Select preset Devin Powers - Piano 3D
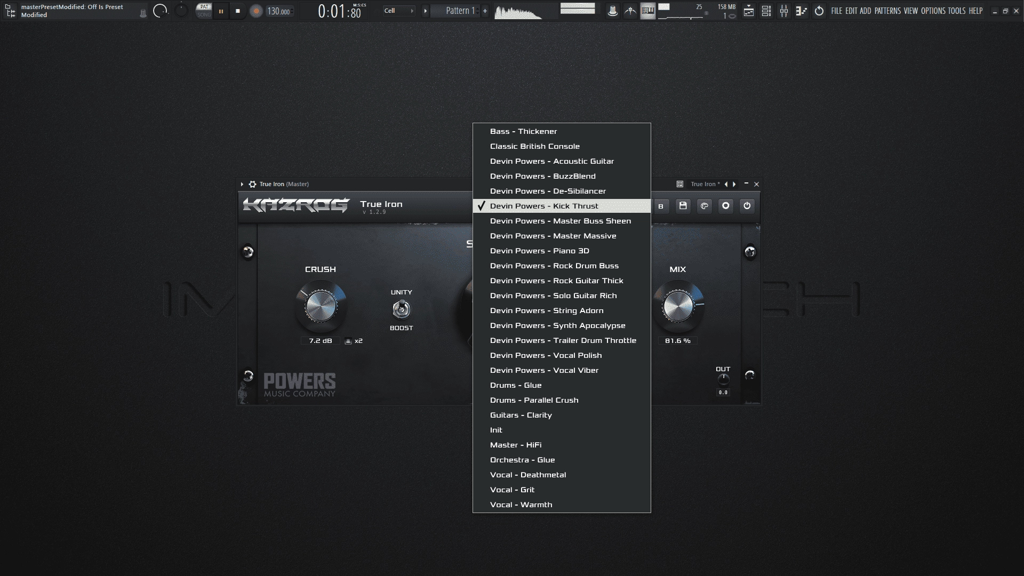The width and height of the screenshot is (1024, 576). pos(562,251)
